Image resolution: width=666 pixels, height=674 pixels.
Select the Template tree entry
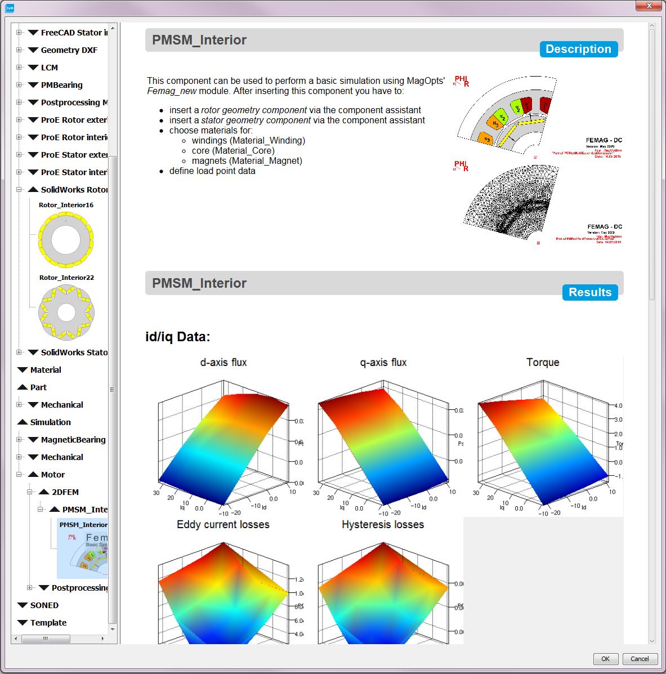pyautogui.click(x=48, y=623)
